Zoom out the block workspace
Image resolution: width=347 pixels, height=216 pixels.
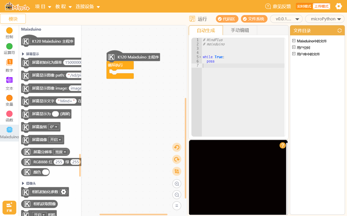(177, 195)
